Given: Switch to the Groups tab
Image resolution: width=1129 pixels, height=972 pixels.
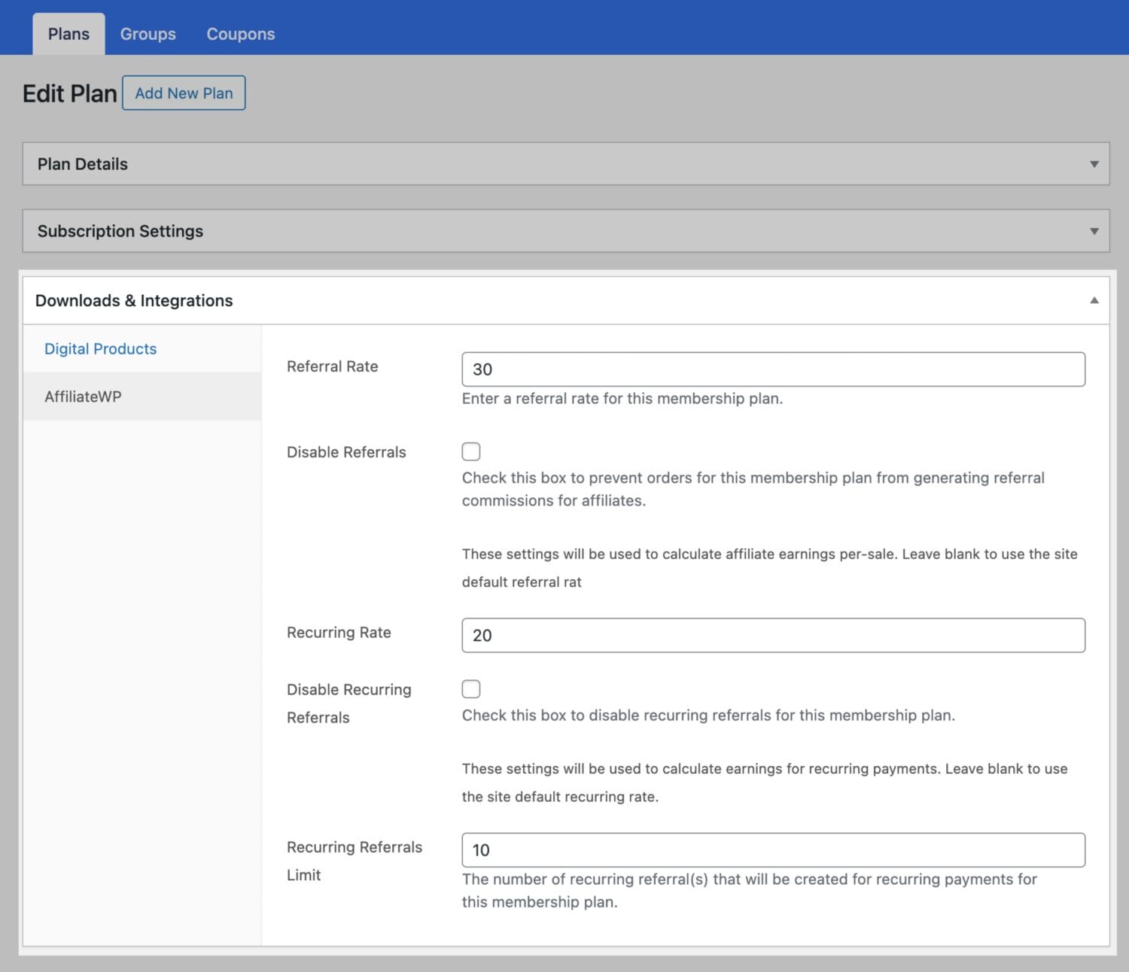Looking at the screenshot, I should [x=148, y=34].
